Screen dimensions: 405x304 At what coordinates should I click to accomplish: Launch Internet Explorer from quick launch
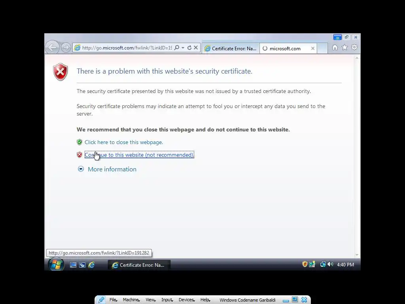coord(91,265)
